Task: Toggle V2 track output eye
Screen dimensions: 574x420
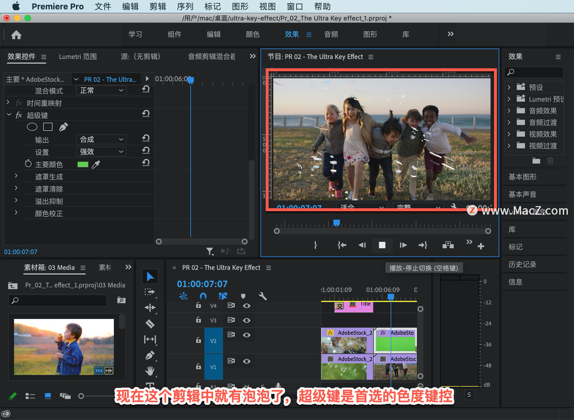Action: click(x=246, y=335)
